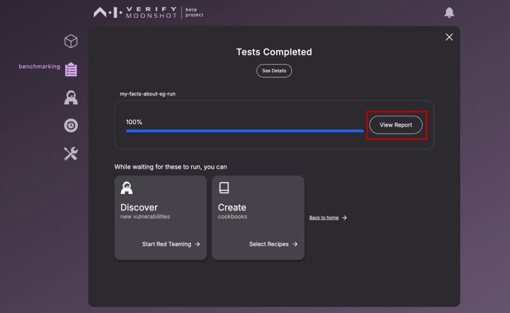Click the View Report button
The image size is (510, 313).
click(396, 125)
